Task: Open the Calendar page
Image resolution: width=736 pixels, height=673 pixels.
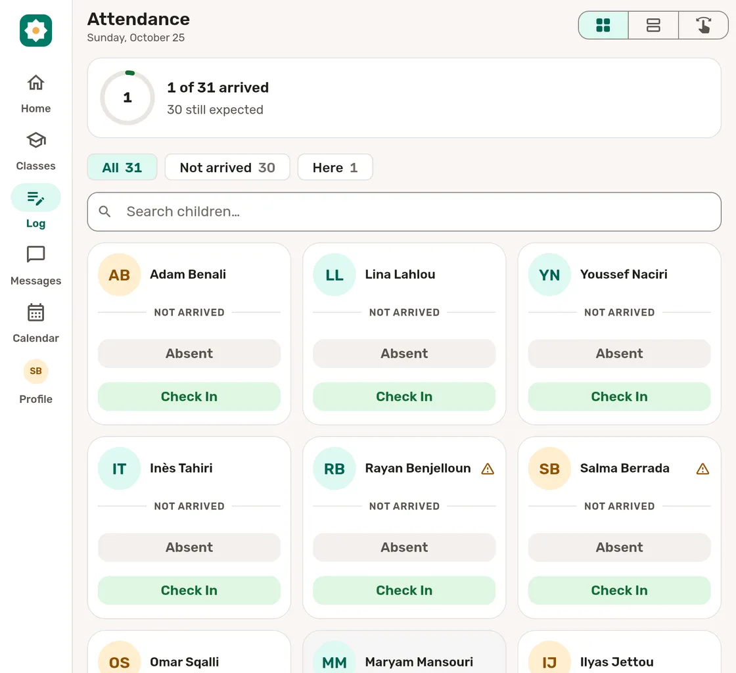Action: (35, 323)
